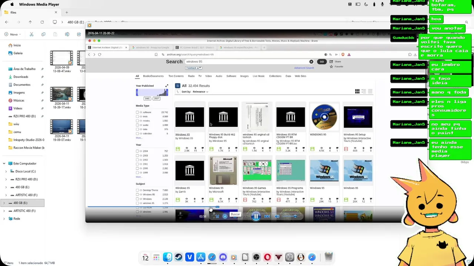Click the Favorite star button
The height and width of the screenshot is (266, 474).
click(337, 66)
